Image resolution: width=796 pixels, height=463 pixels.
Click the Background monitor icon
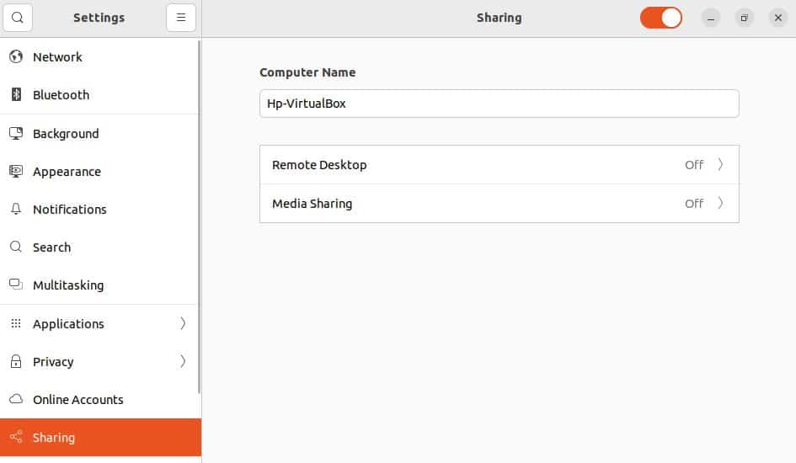coord(15,134)
